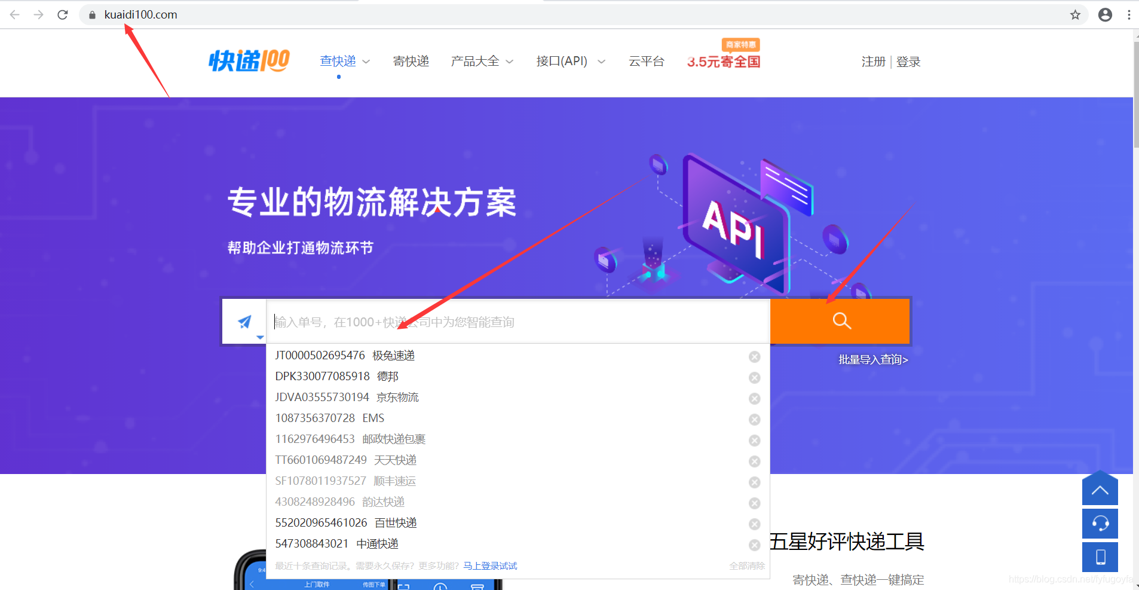The height and width of the screenshot is (590, 1139).
Task: Click the 注册 register link
Action: click(x=873, y=62)
